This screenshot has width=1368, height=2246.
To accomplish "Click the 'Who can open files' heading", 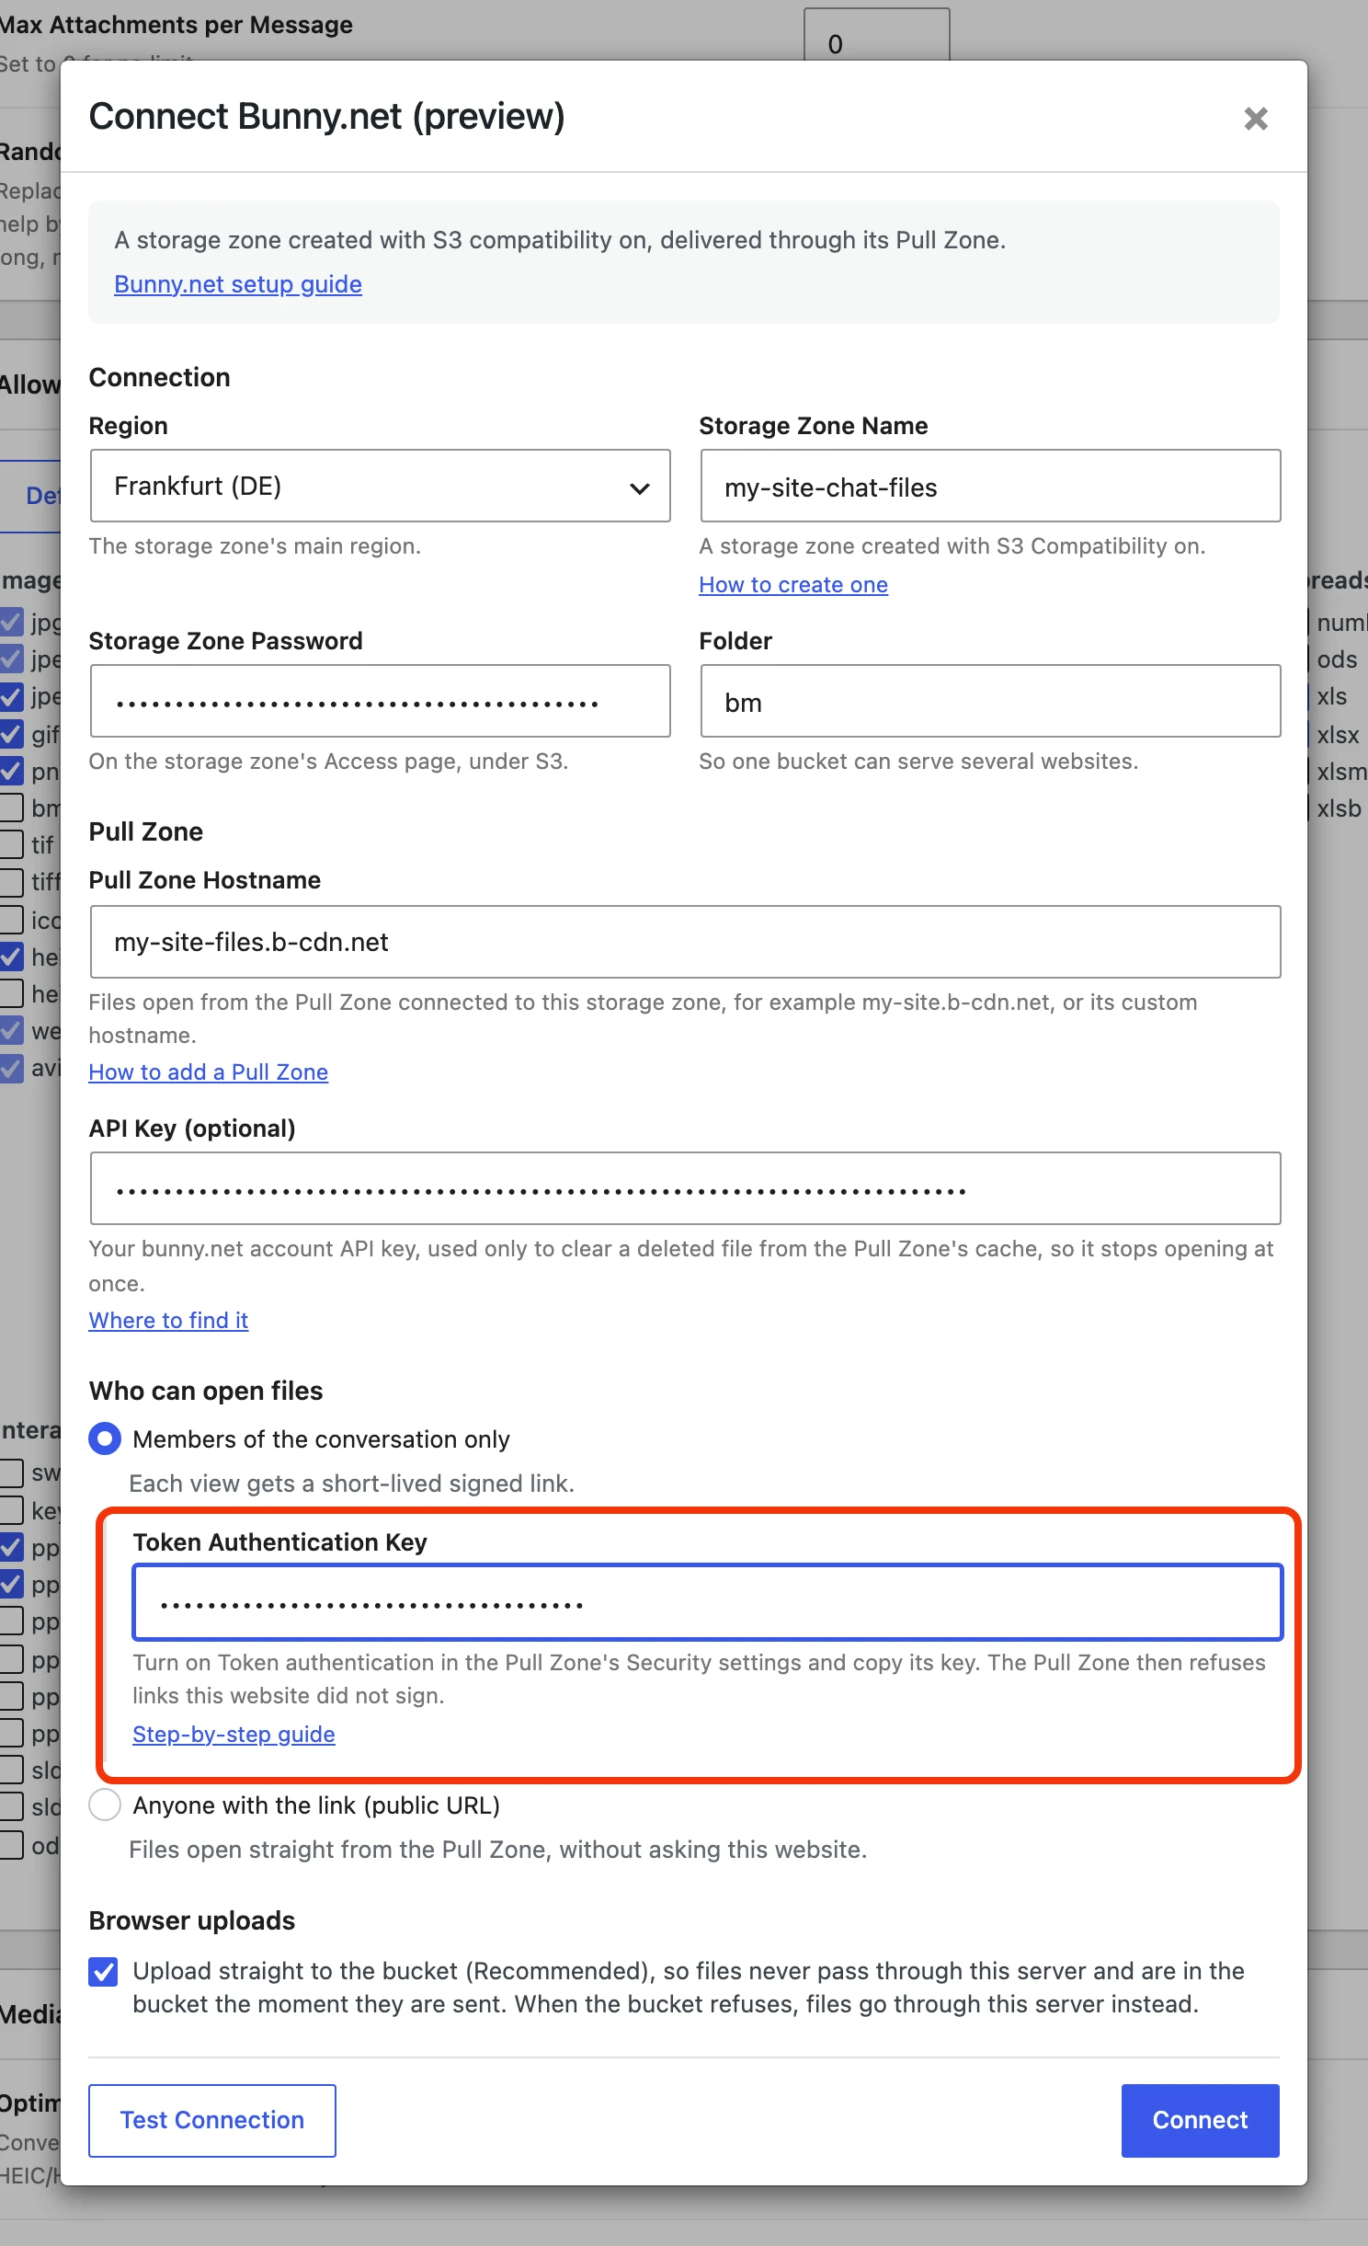I will (x=206, y=1391).
